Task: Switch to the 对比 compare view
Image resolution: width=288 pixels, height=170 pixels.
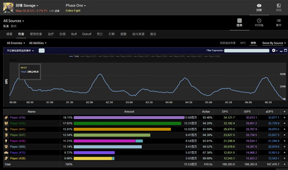Action: (278, 8)
